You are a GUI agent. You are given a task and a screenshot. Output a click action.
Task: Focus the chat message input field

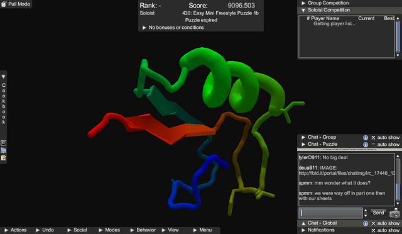tap(330, 213)
